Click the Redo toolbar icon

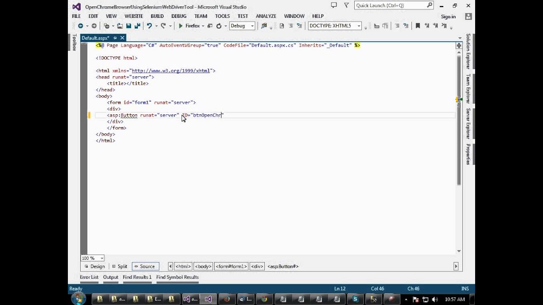pos(163,26)
